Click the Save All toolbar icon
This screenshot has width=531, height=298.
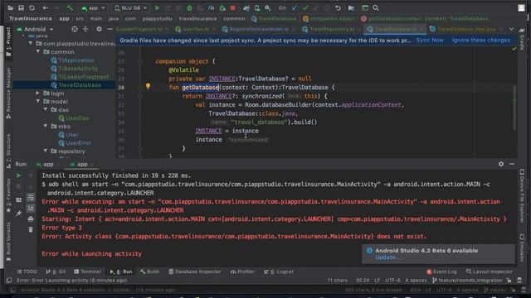(x=21, y=7)
